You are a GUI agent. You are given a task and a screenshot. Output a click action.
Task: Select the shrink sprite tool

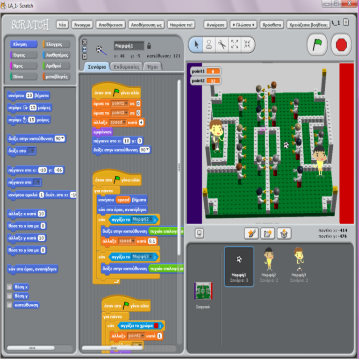pos(247,45)
